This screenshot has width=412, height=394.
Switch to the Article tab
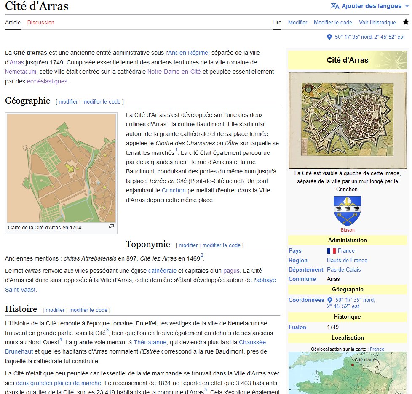click(x=13, y=23)
